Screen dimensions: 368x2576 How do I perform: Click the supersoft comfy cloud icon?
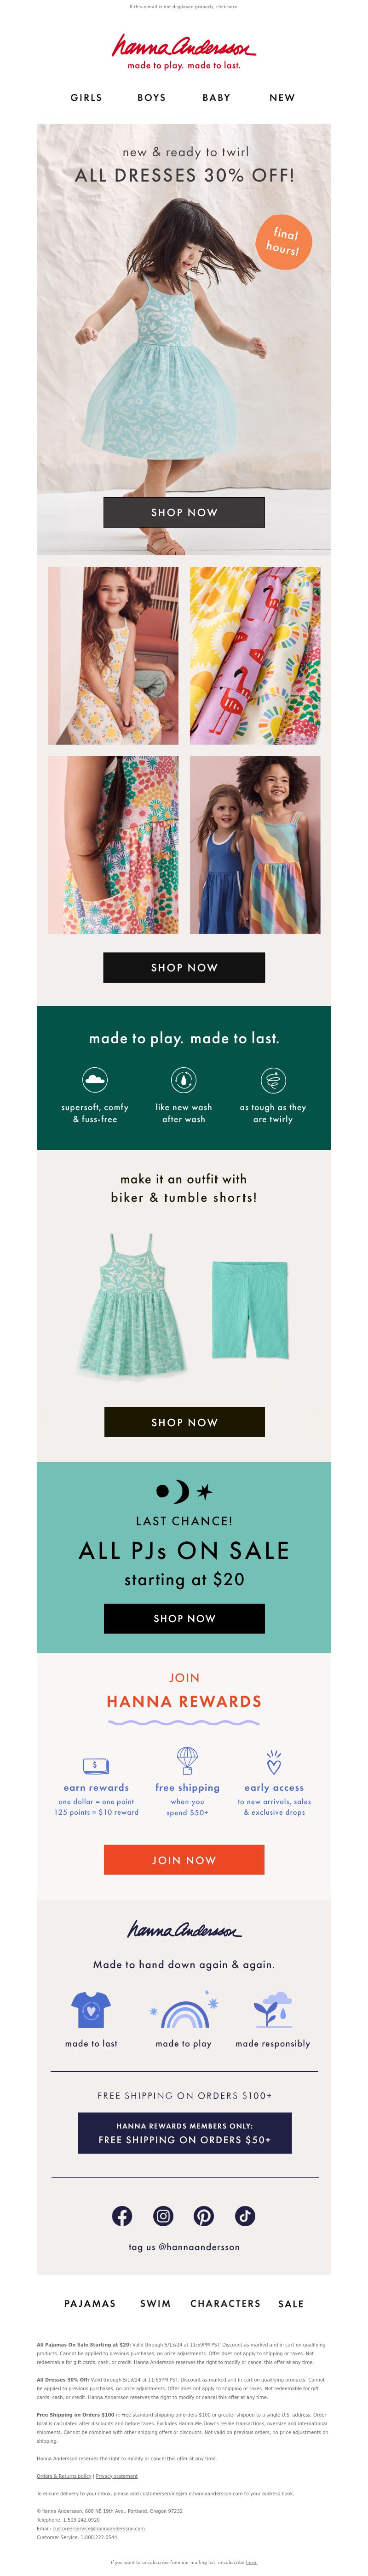[95, 1080]
